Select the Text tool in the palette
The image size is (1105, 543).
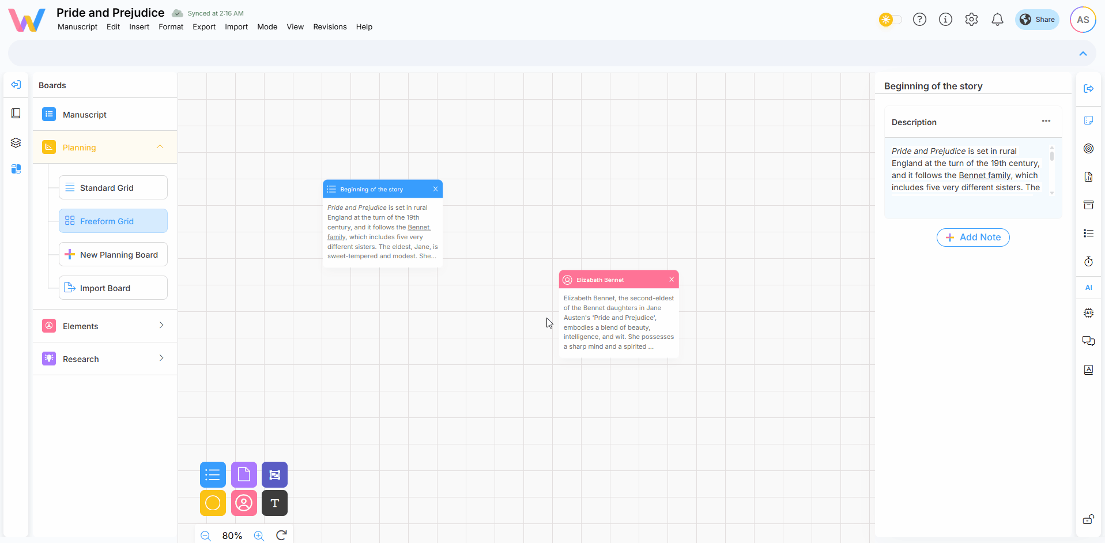pos(274,503)
